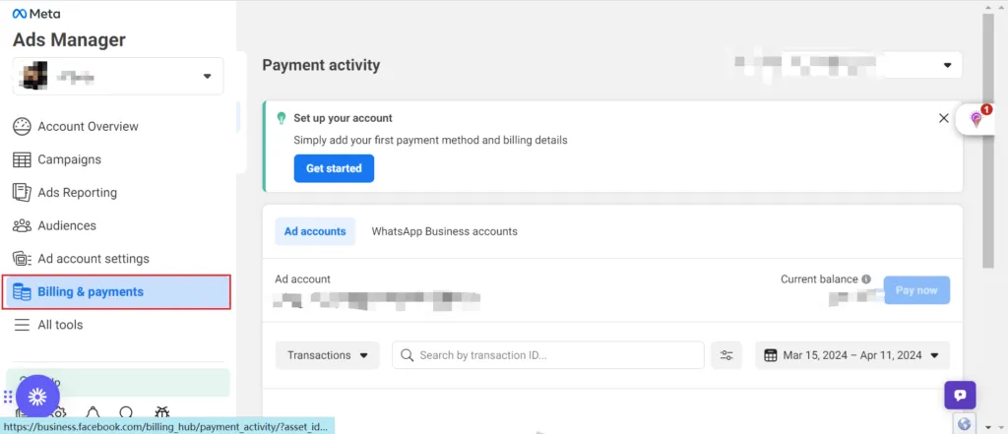The width and height of the screenshot is (1008, 434).
Task: Select the Ad accounts tab
Action: coord(315,231)
